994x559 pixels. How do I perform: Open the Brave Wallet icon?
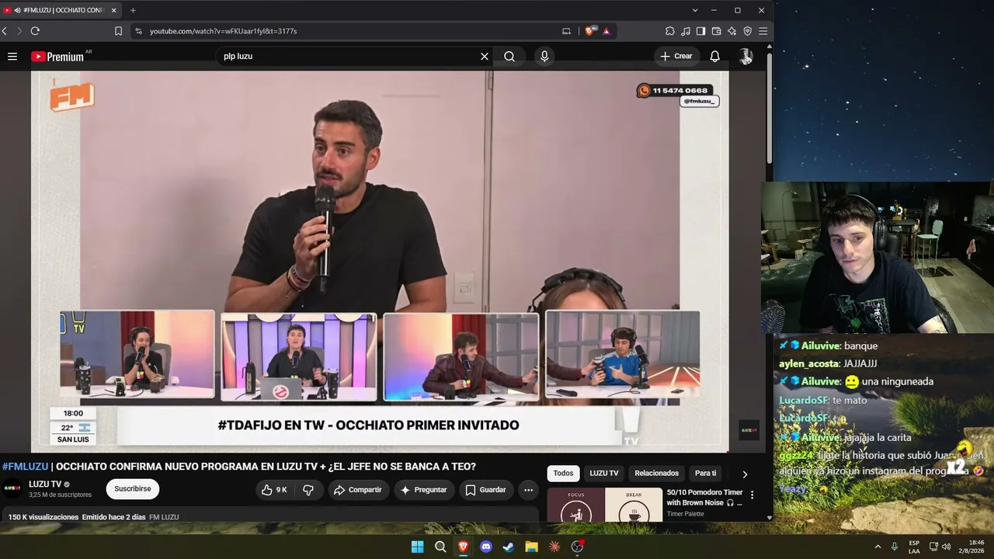point(716,31)
